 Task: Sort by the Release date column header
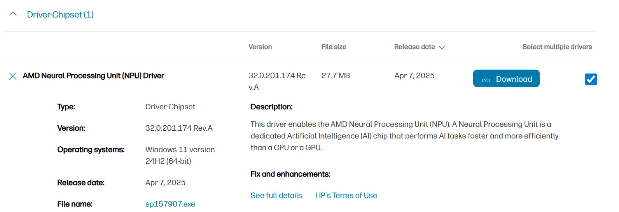pos(414,47)
